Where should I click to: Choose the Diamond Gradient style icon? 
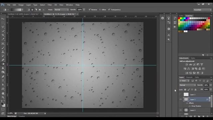click(44, 10)
